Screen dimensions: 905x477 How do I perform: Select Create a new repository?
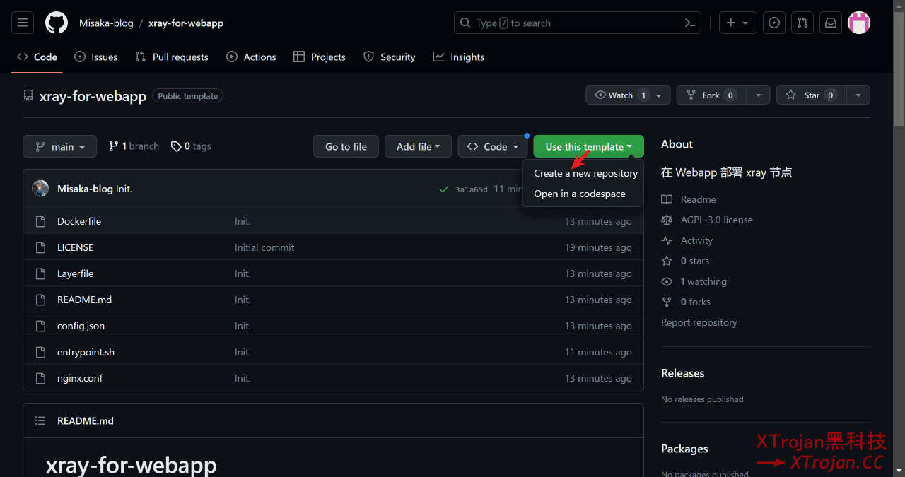585,173
